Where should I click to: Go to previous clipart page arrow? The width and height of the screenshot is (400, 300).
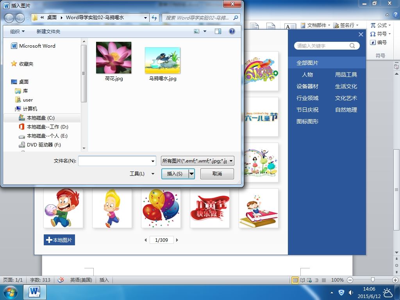point(145,240)
